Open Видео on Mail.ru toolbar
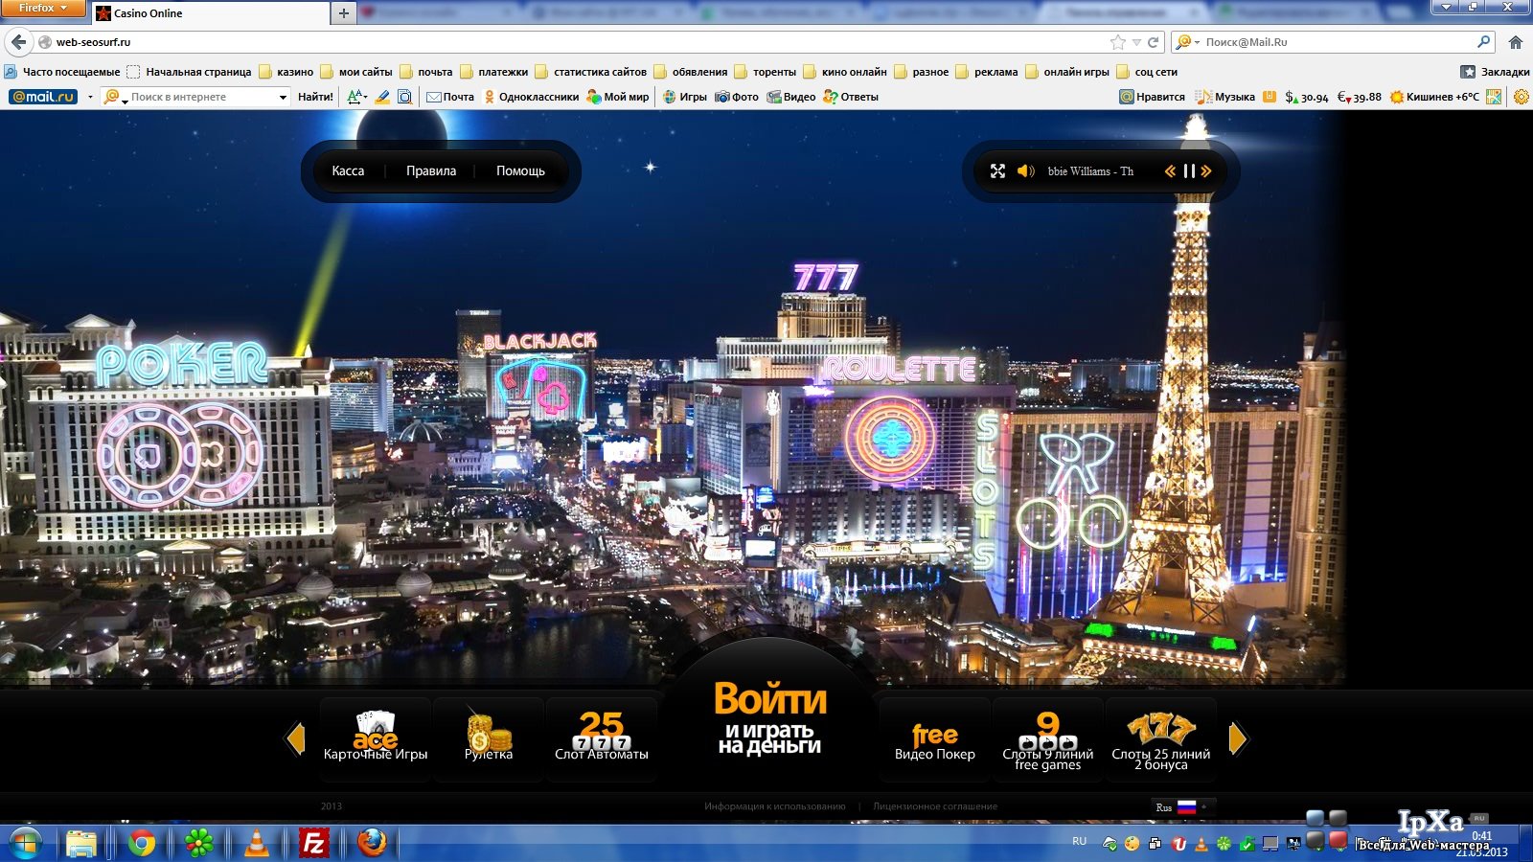Viewport: 1533px width, 862px height. pos(791,97)
